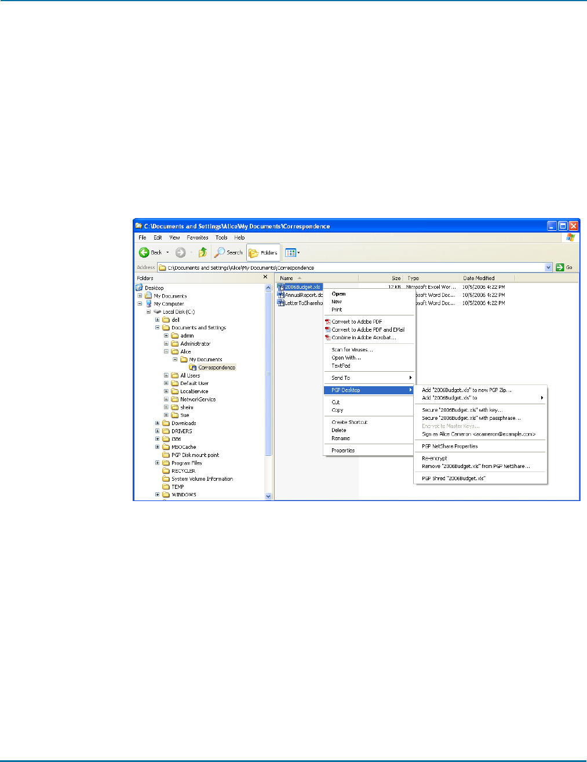This screenshot has height=762, width=587.
Task: Choose Properties in the context menu
Action: point(370,450)
